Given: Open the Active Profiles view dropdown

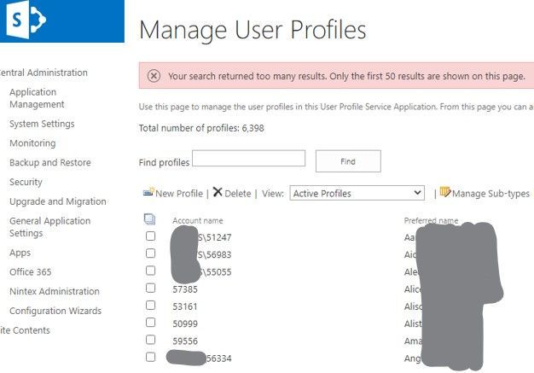Looking at the screenshot, I should 357,193.
